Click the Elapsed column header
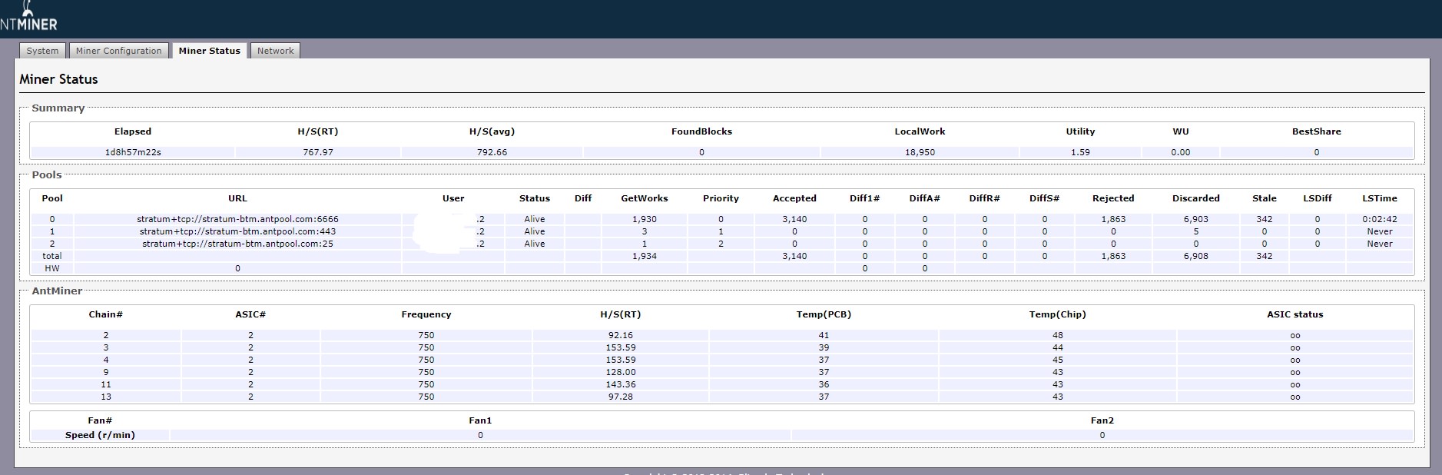Screen dimensions: 1442x475 pyautogui.click(x=133, y=131)
